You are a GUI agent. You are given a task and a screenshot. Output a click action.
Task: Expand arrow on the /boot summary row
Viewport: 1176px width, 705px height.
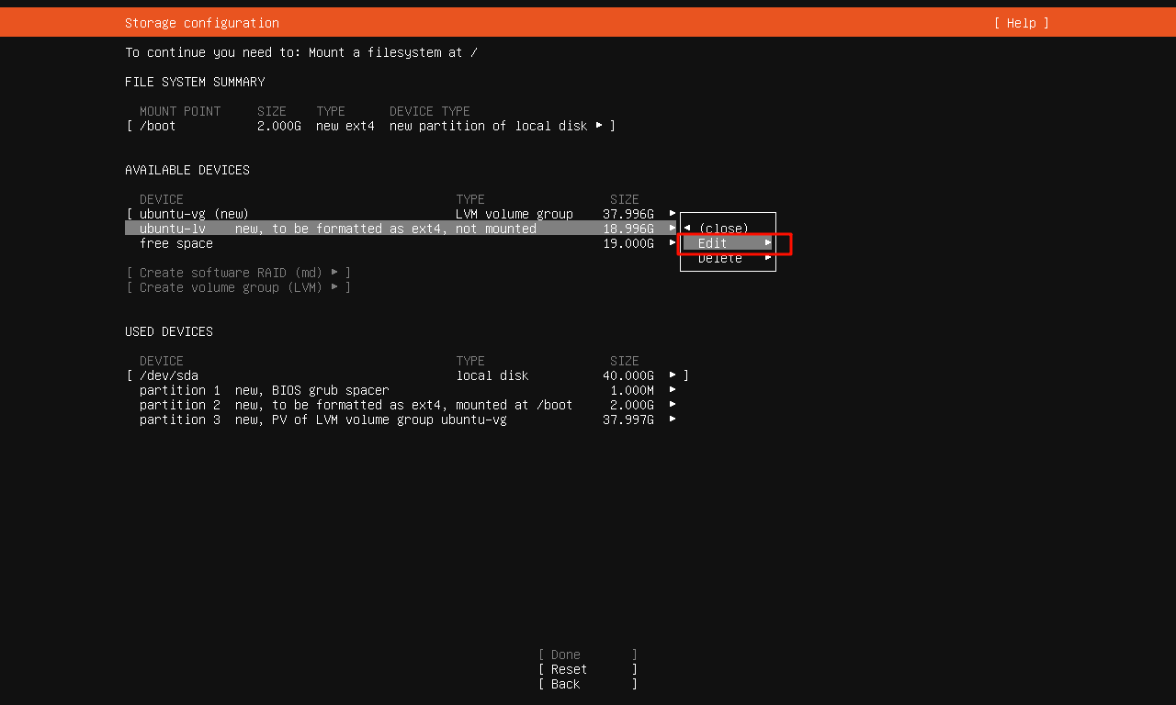599,125
